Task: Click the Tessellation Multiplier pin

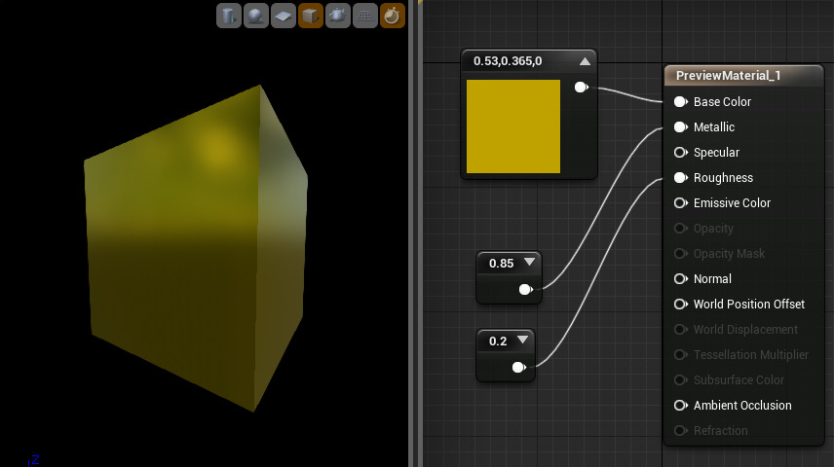Action: [x=681, y=354]
